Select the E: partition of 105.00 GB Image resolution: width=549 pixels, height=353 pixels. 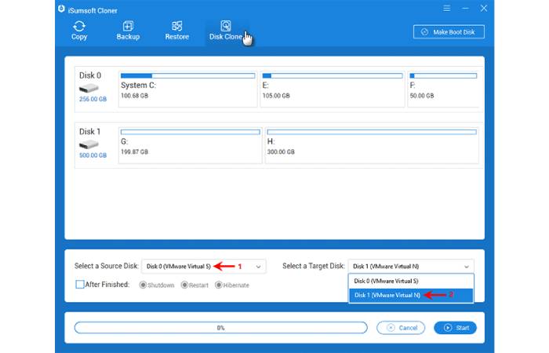click(333, 89)
